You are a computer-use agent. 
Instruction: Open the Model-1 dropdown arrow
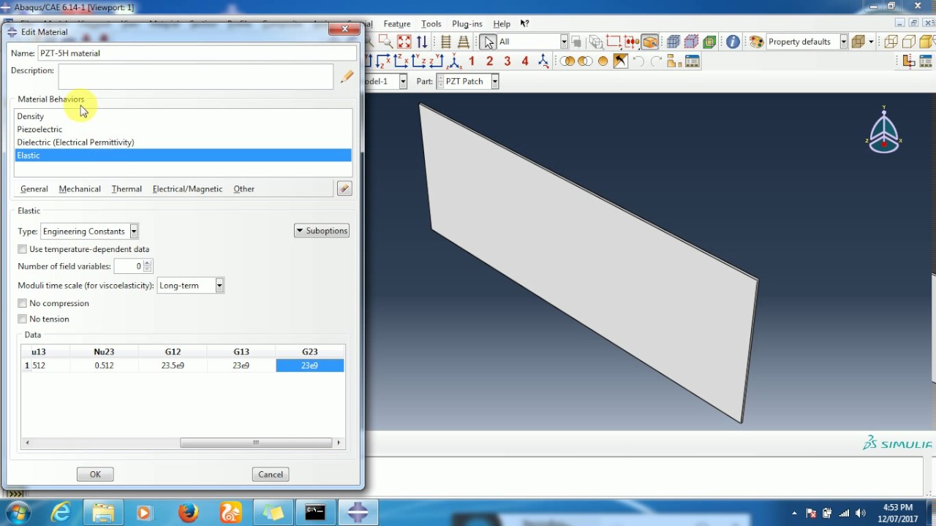pyautogui.click(x=403, y=81)
